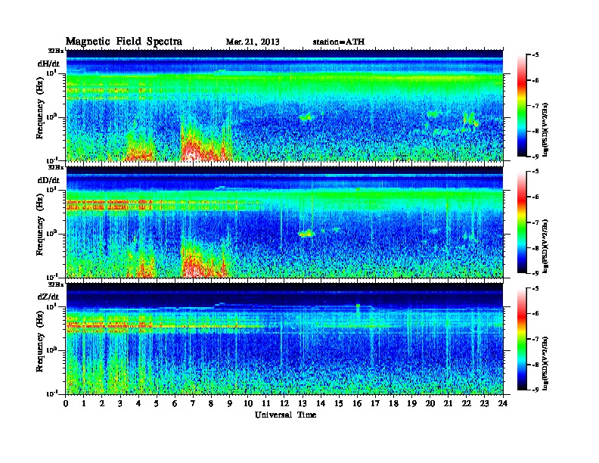The height and width of the screenshot is (463, 599).
Task: Click the -7 value on dD/dt color scale
Action: tap(535, 222)
